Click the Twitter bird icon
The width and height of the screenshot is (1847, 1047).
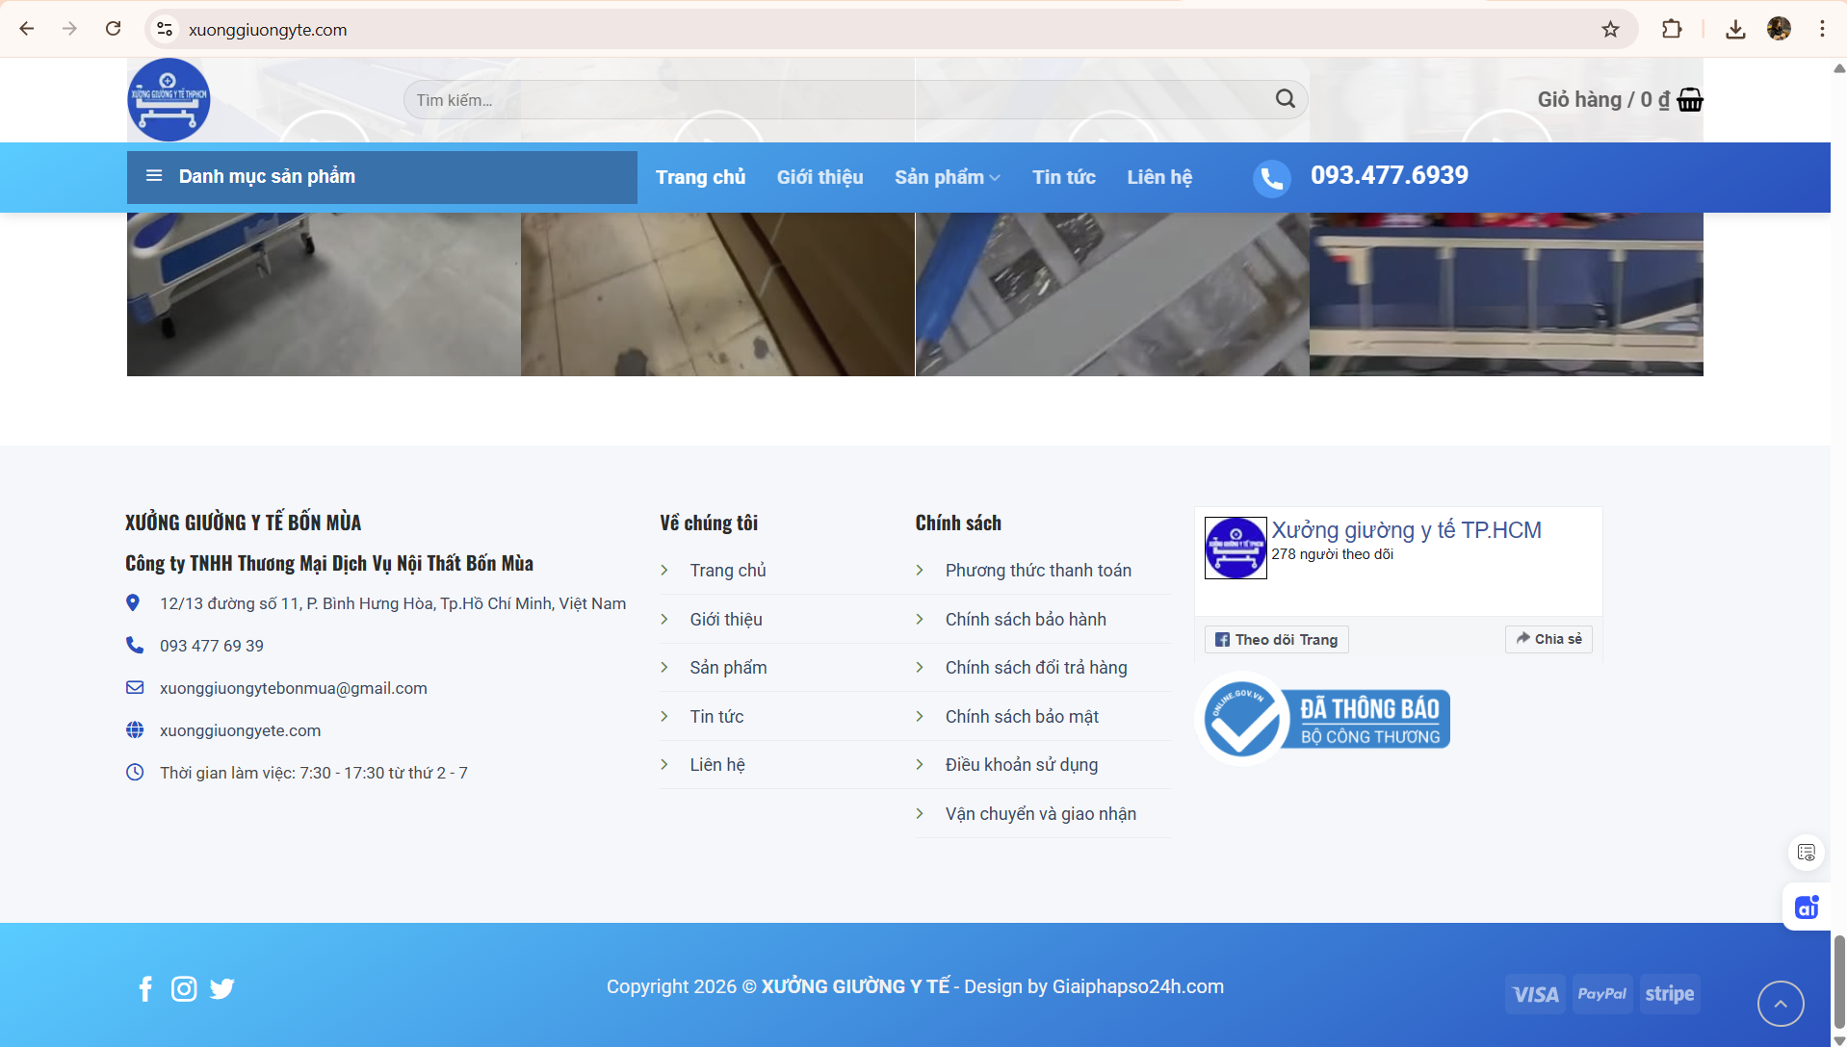222,988
